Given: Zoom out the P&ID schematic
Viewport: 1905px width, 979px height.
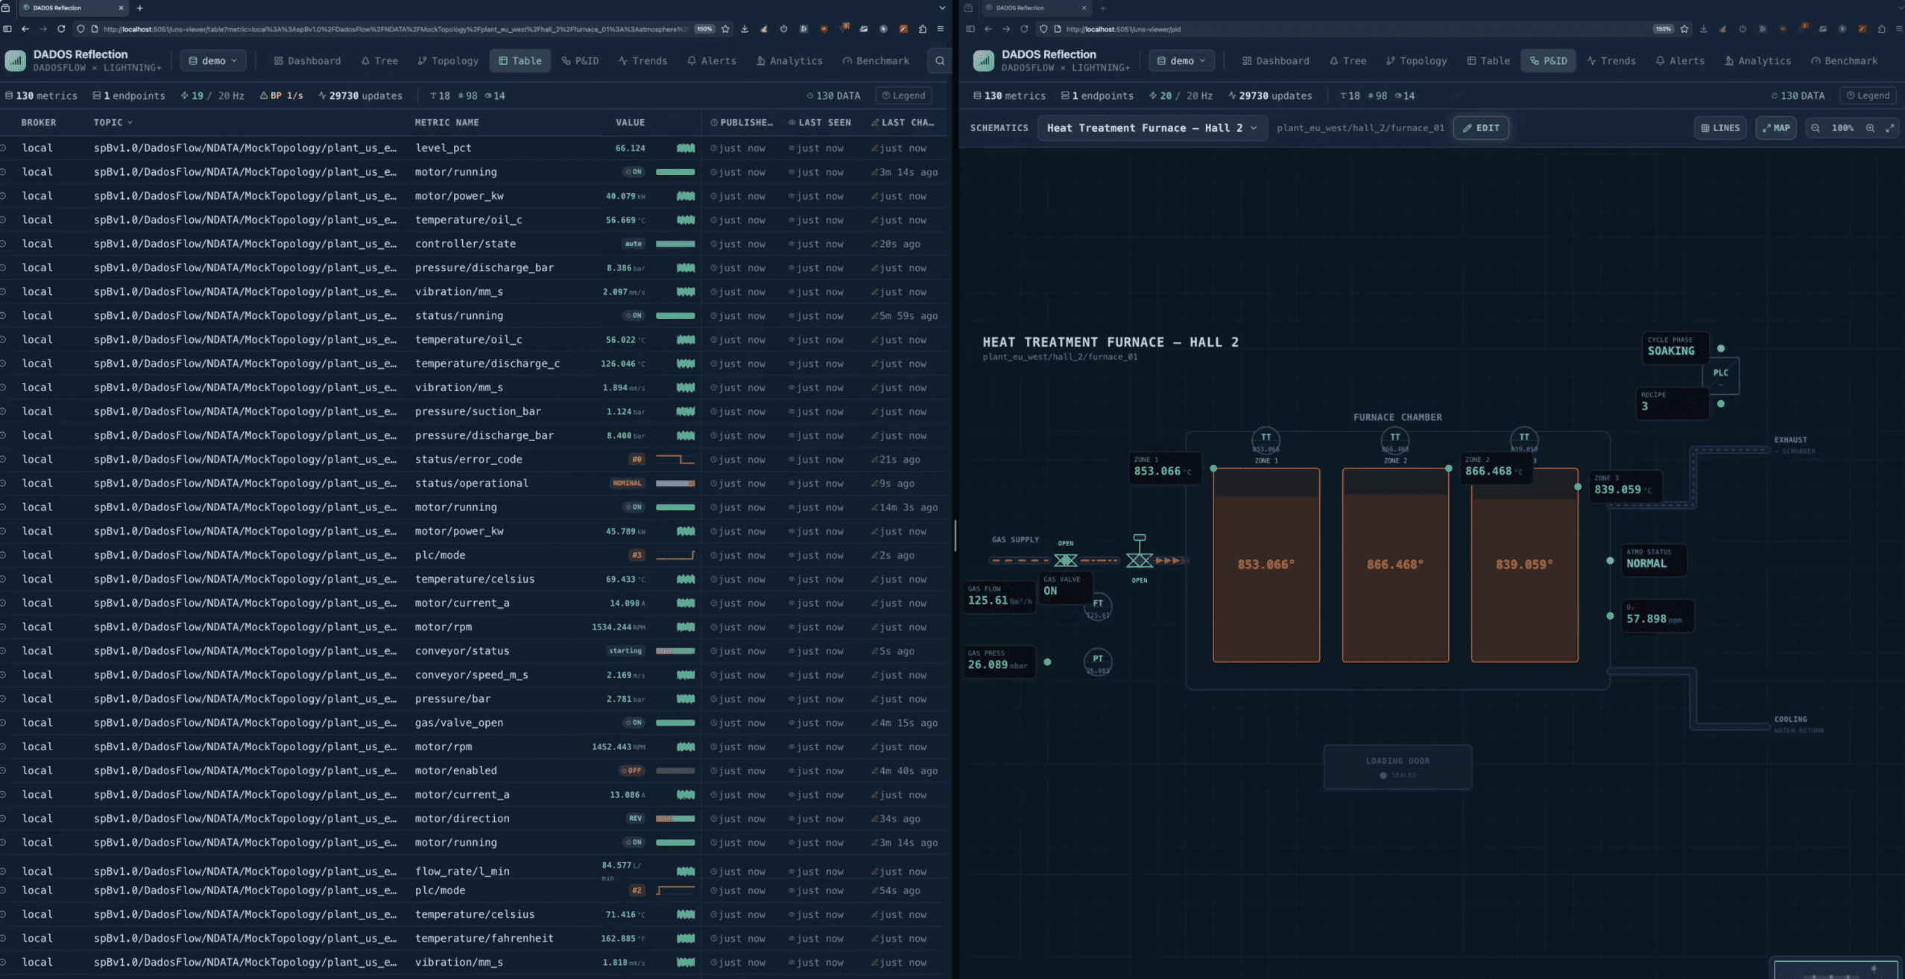Looking at the screenshot, I should pos(1816,128).
